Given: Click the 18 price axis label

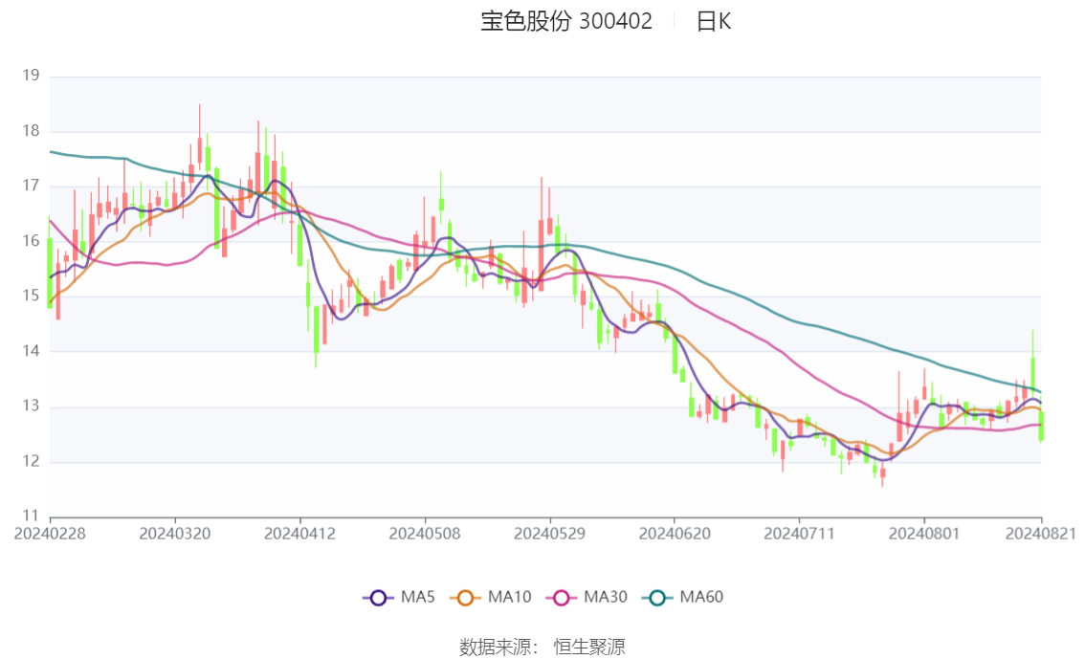Looking at the screenshot, I should 31,131.
